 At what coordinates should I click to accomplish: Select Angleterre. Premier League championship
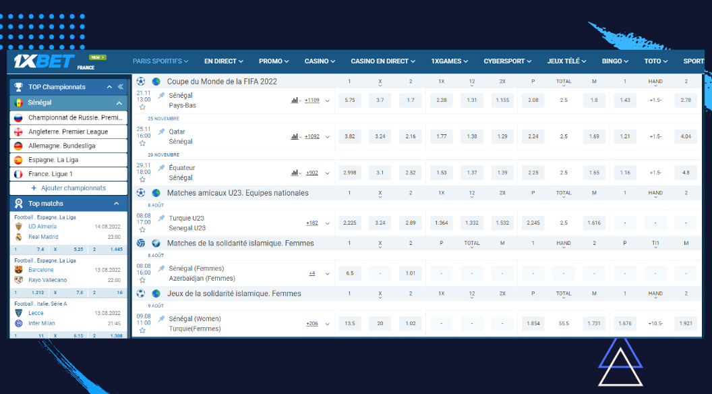[x=69, y=132]
